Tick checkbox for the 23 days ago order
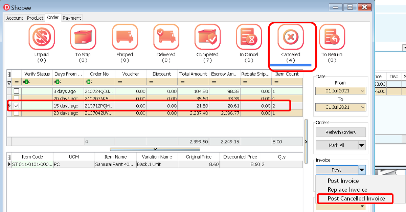The width and height of the screenshot is (406, 212). click(16, 113)
